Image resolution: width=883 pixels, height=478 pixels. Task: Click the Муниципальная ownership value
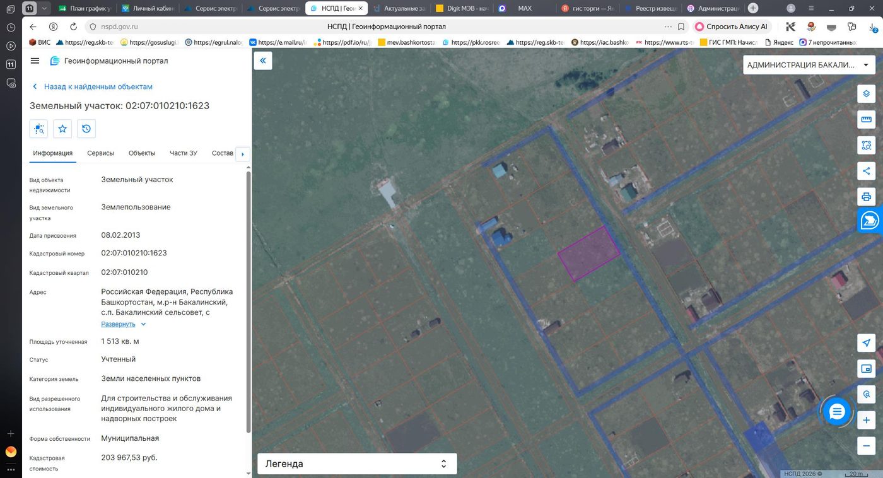(x=130, y=438)
